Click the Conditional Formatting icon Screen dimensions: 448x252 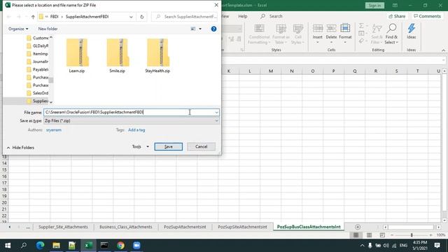[259, 28]
